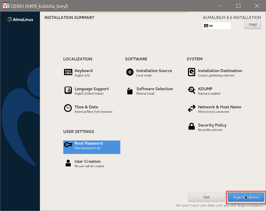Open Network & Host Name label
This screenshot has width=266, height=211.
click(x=220, y=107)
